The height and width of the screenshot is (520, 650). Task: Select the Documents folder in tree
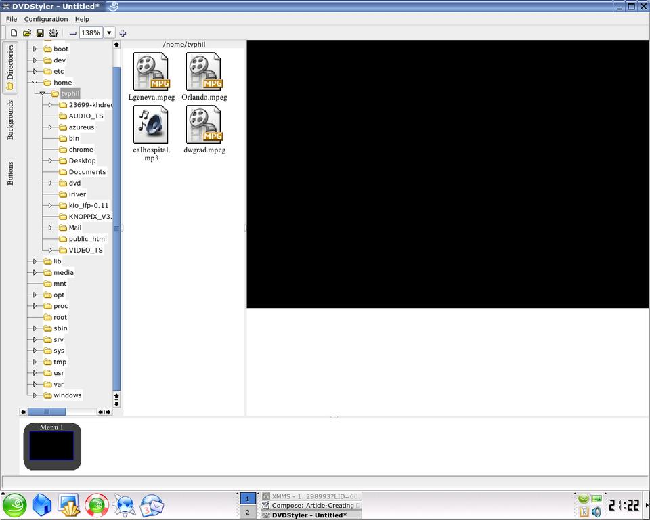point(87,172)
